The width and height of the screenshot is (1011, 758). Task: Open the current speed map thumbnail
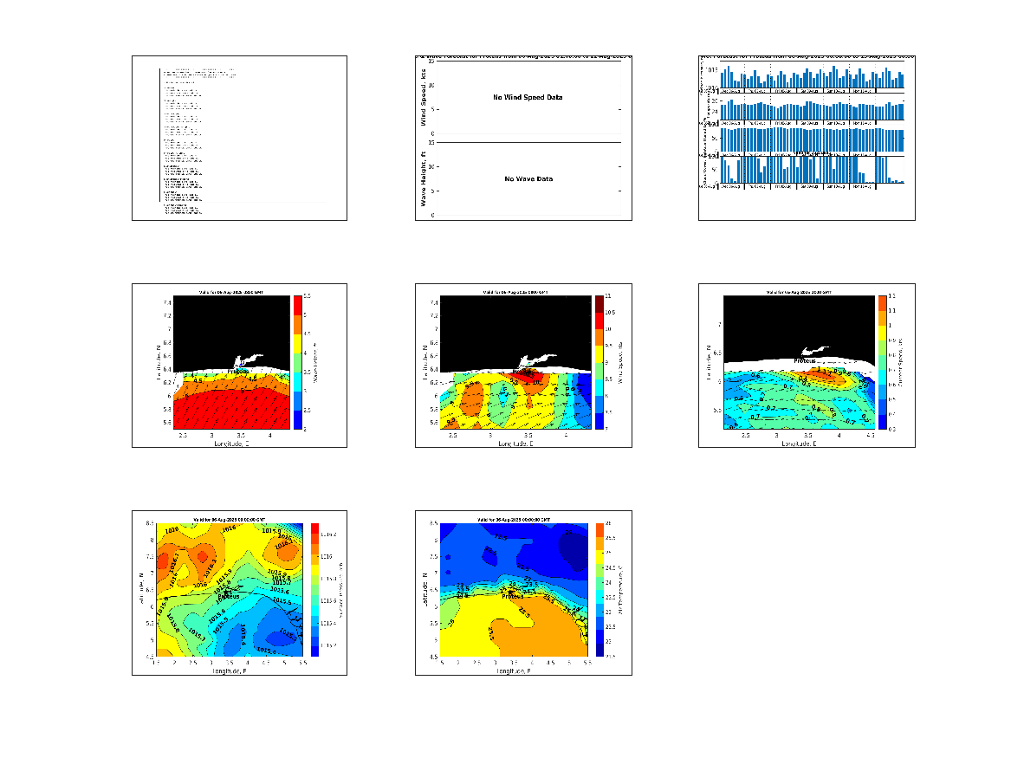coord(807,366)
